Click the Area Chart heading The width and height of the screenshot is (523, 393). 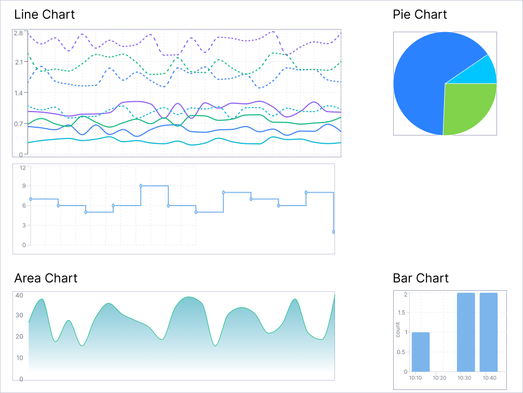[46, 278]
